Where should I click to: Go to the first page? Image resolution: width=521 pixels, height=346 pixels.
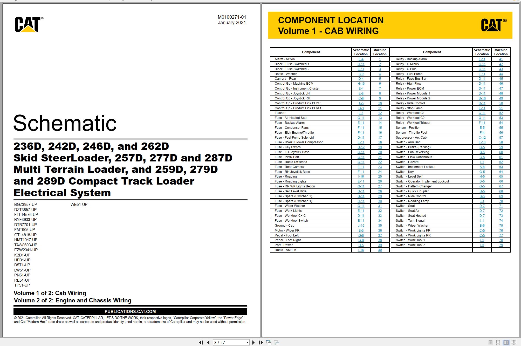(201, 342)
